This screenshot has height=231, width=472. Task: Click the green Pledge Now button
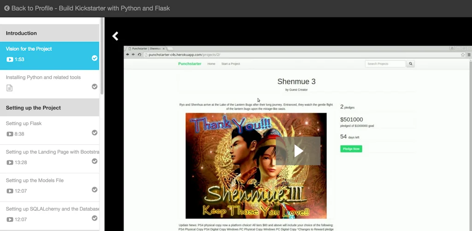pos(351,149)
